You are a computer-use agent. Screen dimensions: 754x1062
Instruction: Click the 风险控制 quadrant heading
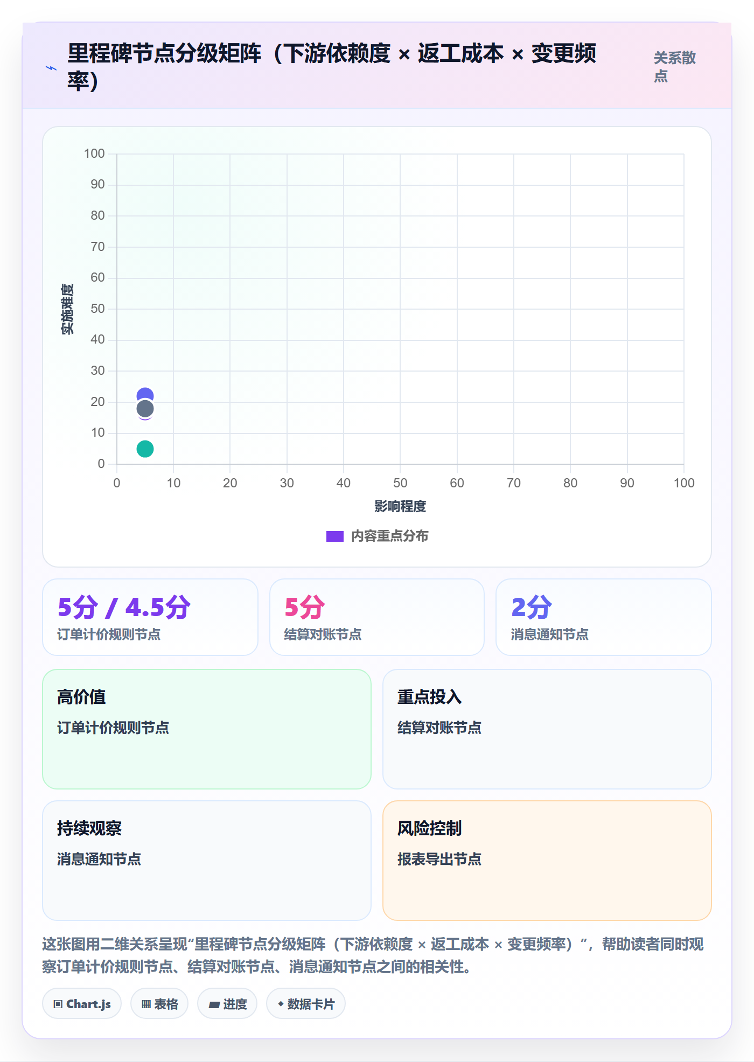click(430, 828)
